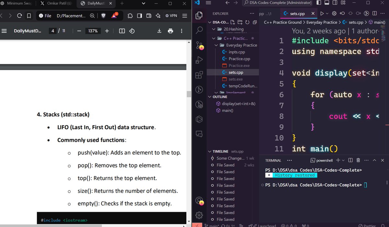Toggle VS Code primary side bar layout button
The image size is (389, 227).
(319, 3)
